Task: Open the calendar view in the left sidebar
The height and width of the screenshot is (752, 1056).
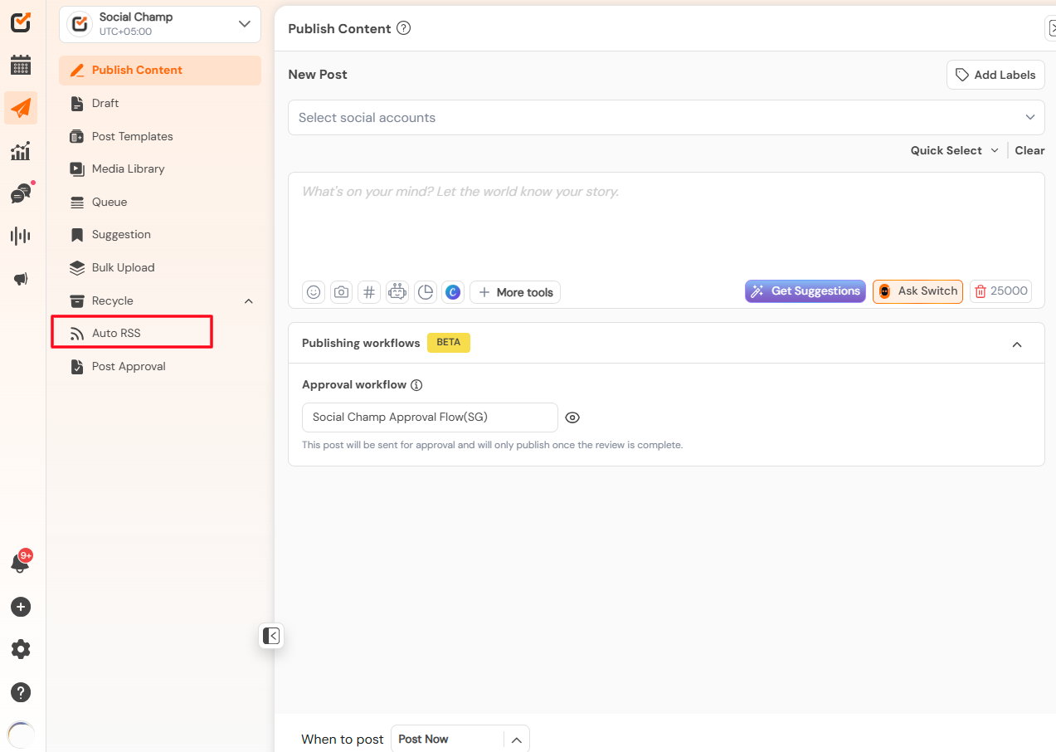Action: (21, 65)
